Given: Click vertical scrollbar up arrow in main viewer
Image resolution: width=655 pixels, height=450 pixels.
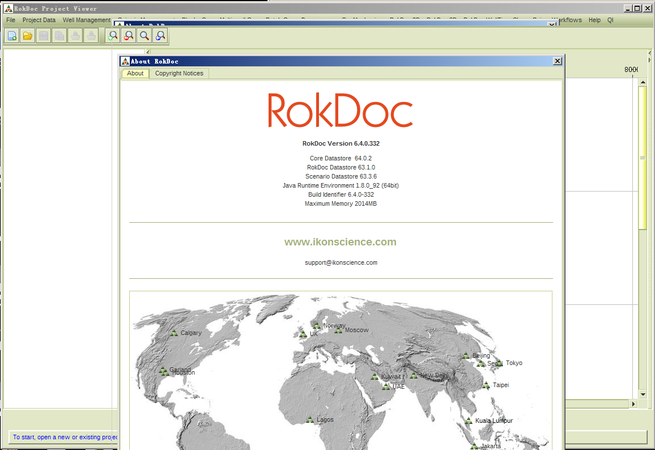Looking at the screenshot, I should coord(643,82).
